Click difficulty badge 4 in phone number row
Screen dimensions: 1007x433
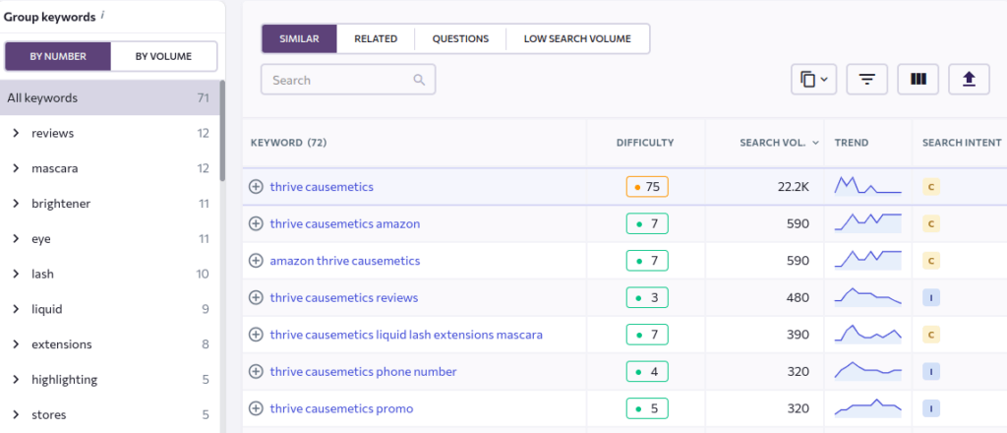coord(647,371)
